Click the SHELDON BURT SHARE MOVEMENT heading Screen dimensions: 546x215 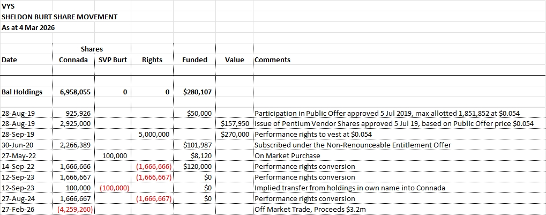tap(59, 17)
